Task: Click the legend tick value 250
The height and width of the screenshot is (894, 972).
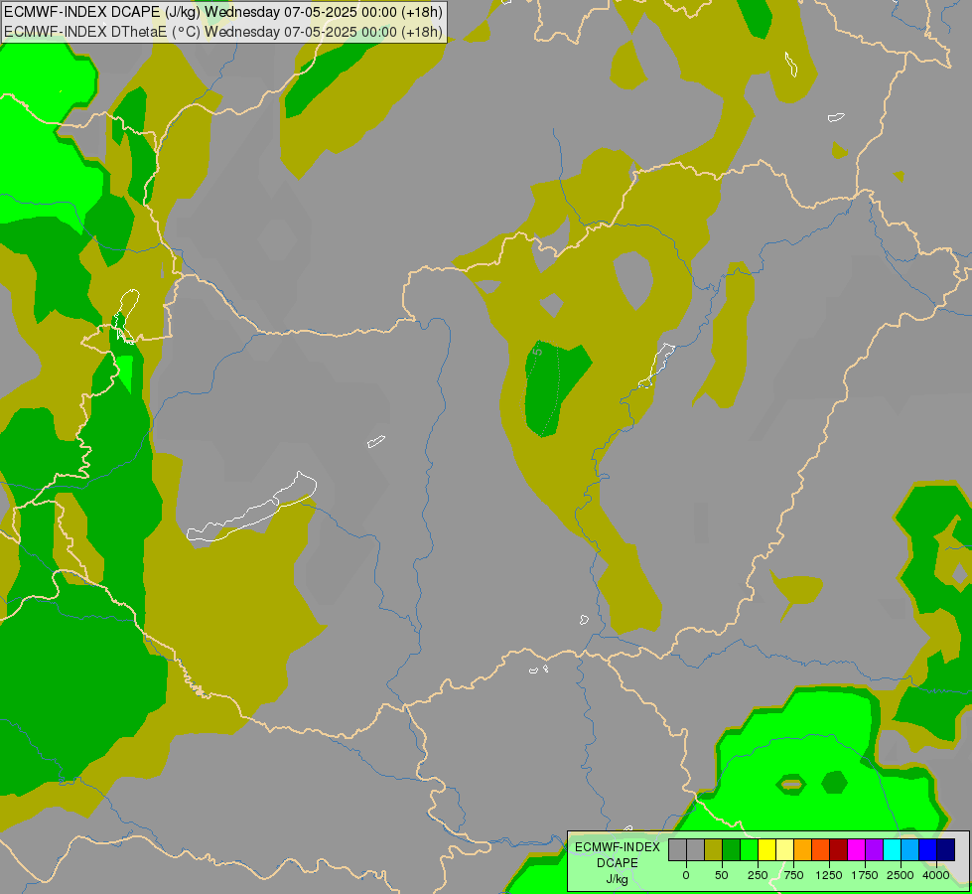Action: point(758,875)
